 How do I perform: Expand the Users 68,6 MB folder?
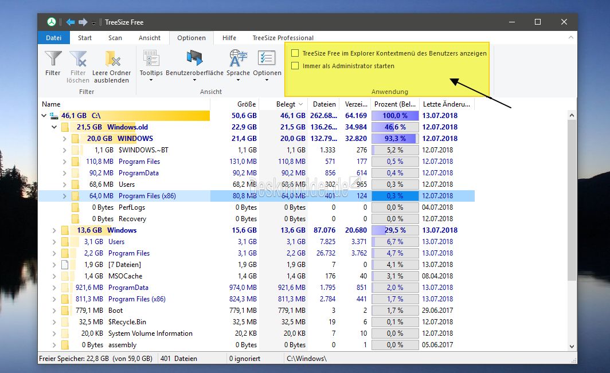pyautogui.click(x=65, y=184)
